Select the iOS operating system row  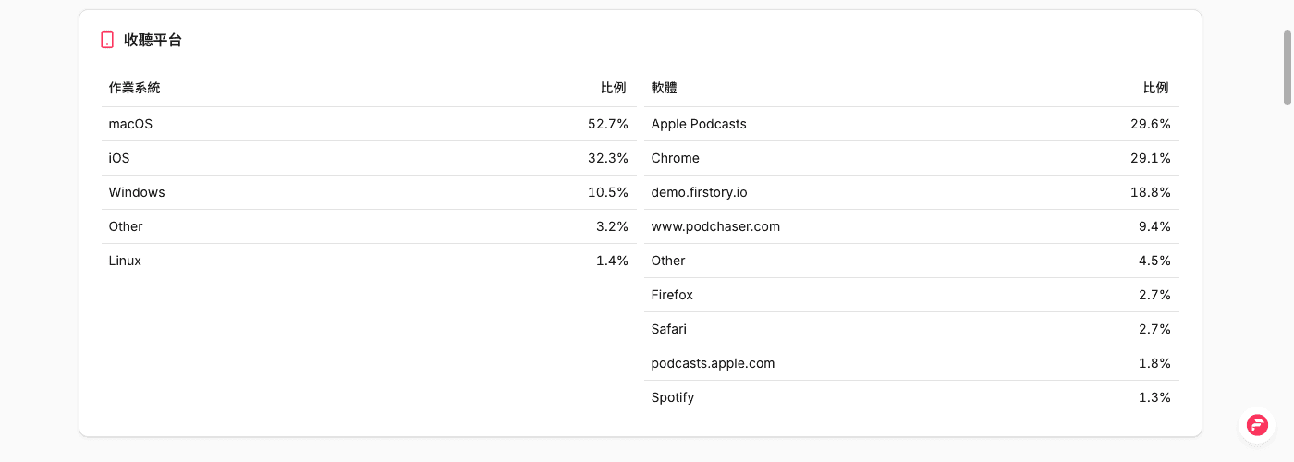click(x=369, y=158)
